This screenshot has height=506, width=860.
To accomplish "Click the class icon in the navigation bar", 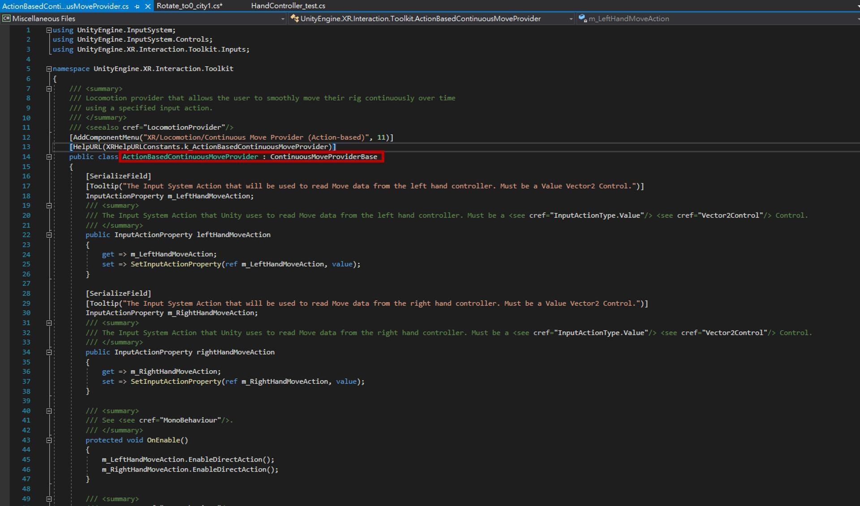I will point(295,18).
